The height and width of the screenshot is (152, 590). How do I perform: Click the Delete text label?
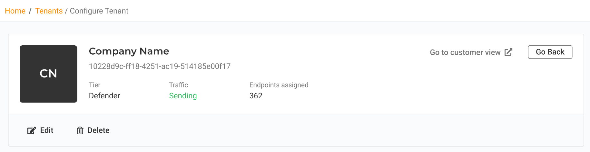pos(98,130)
